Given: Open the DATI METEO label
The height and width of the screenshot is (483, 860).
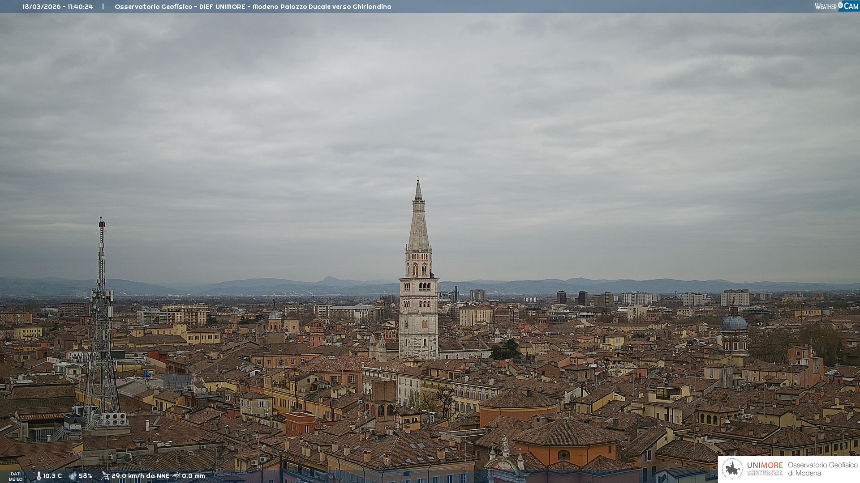Looking at the screenshot, I should click(x=15, y=476).
